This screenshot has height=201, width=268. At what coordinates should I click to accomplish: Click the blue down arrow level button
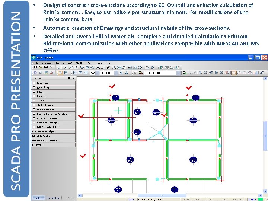click(127, 73)
